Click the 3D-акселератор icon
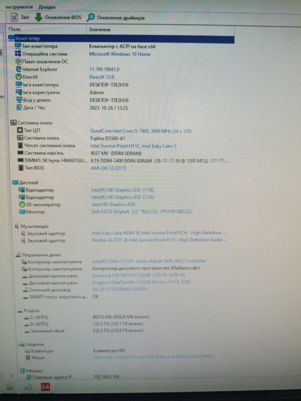This screenshot has width=301, height=401. 22,205
